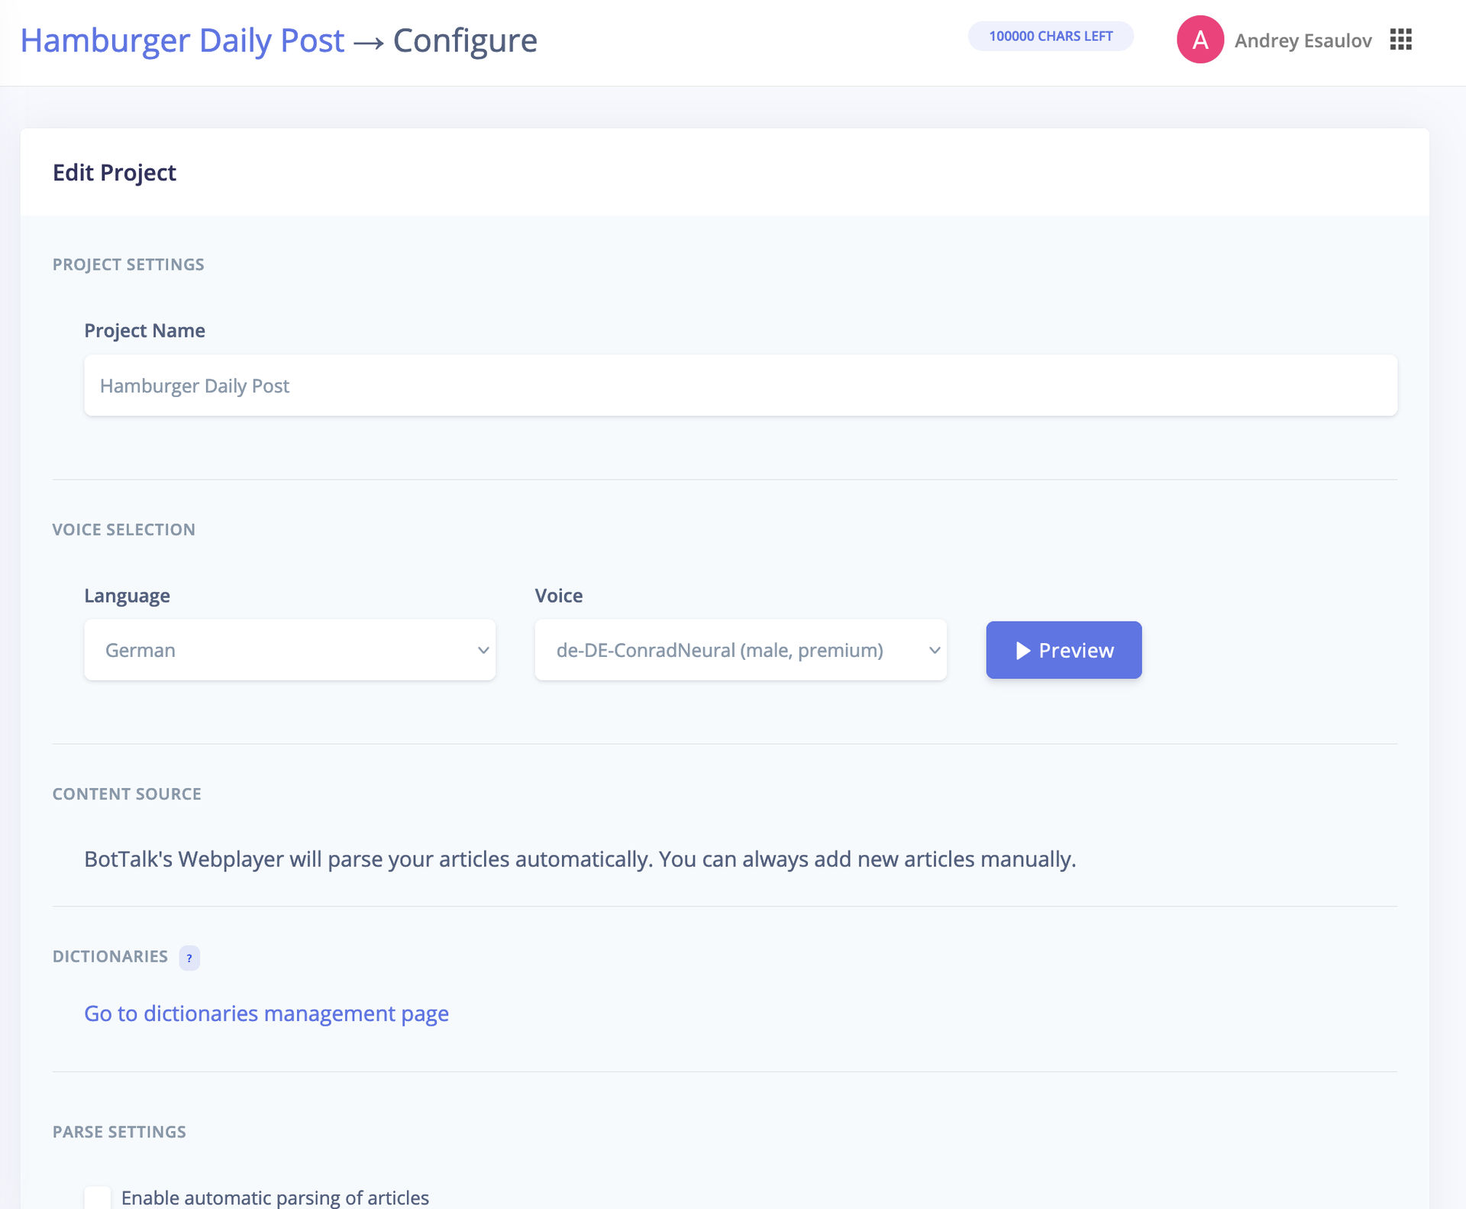Click the VOICE SELECTION section label

pyautogui.click(x=124, y=529)
